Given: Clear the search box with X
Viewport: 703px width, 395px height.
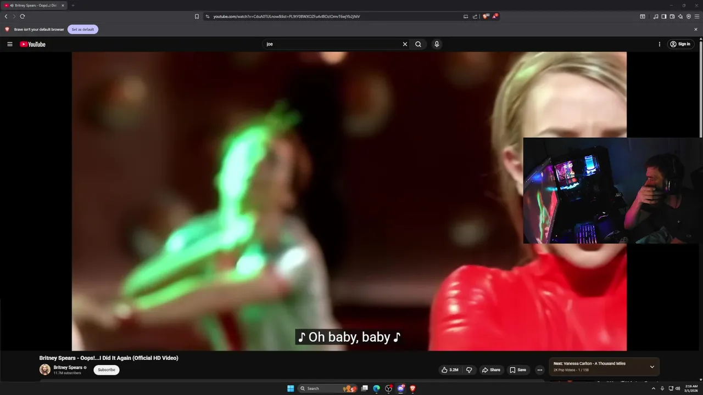Looking at the screenshot, I should (x=405, y=44).
